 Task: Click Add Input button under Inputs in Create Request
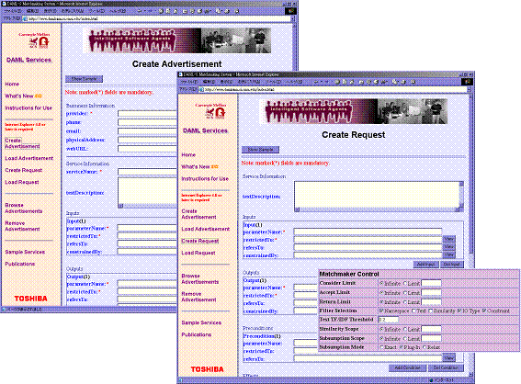[x=425, y=264]
